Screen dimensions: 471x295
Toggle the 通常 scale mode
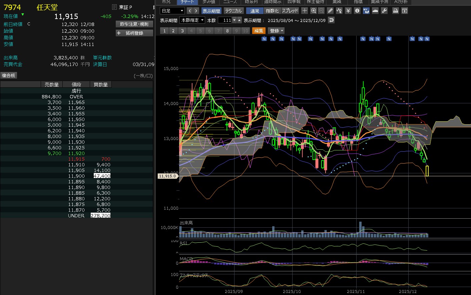click(x=255, y=11)
